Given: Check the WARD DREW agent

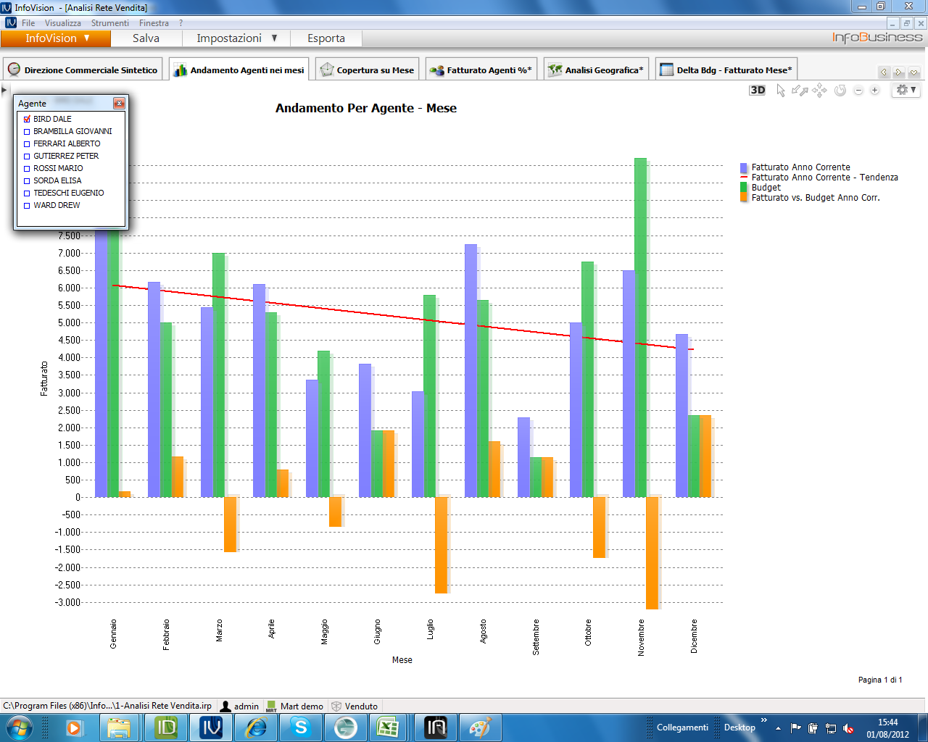Looking at the screenshot, I should pos(27,205).
